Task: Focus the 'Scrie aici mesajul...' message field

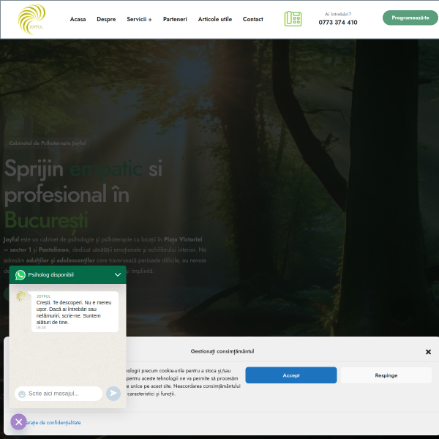Action: coord(59,394)
